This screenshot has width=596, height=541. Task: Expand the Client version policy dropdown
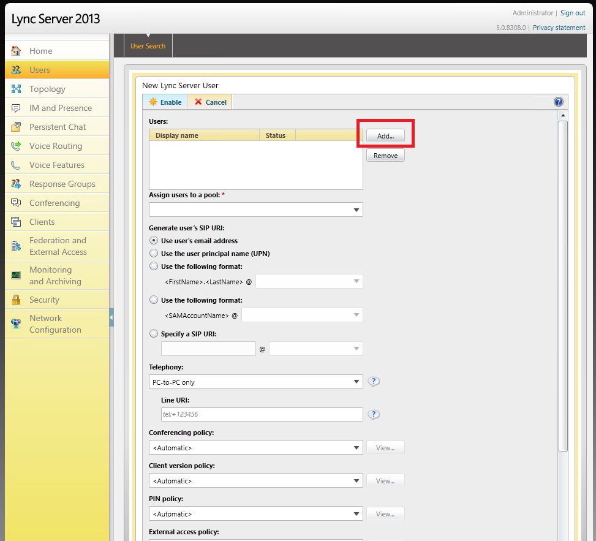[x=256, y=480]
